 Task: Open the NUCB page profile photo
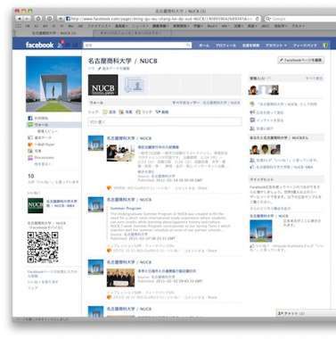pos(53,84)
